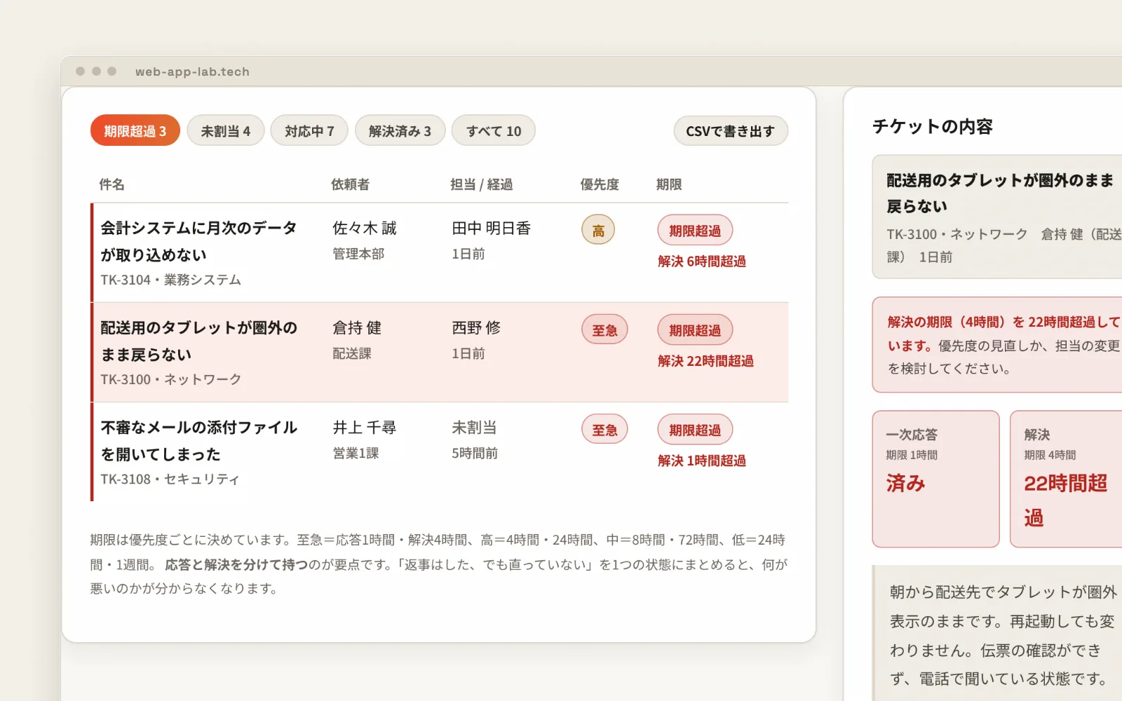Open the 対応中 7 filter tab

click(309, 131)
